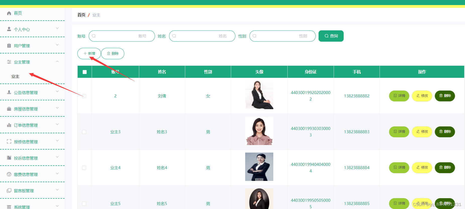Click the circular icon beside 缴费信息管理
This screenshot has height=209, width=465.
pyautogui.click(x=9, y=174)
